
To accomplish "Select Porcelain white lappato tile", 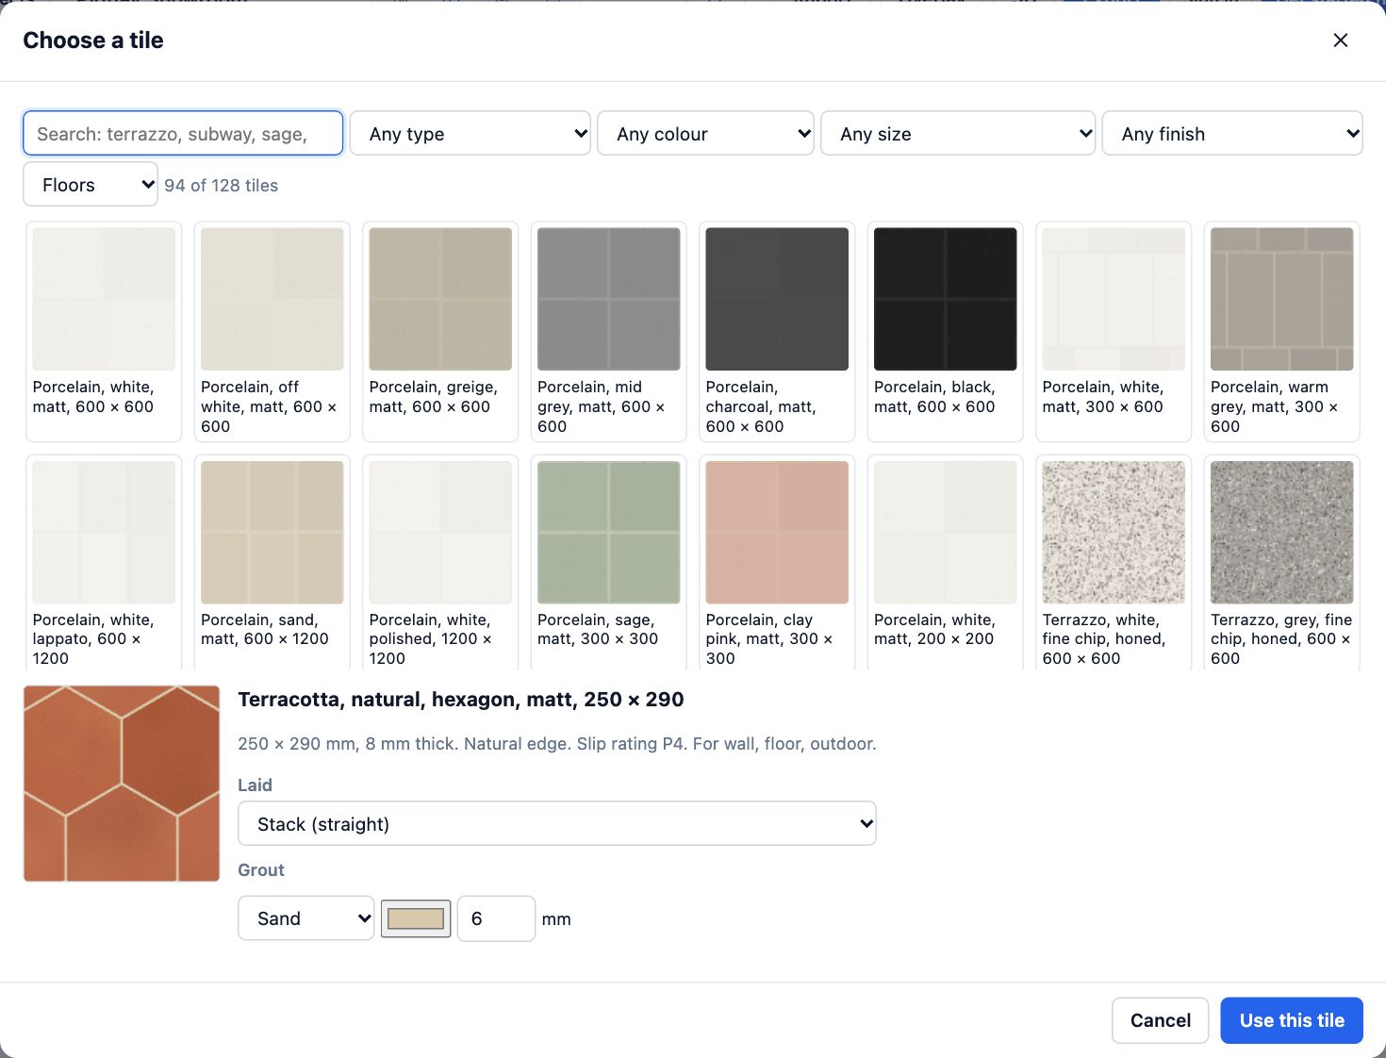I will coord(104,563).
